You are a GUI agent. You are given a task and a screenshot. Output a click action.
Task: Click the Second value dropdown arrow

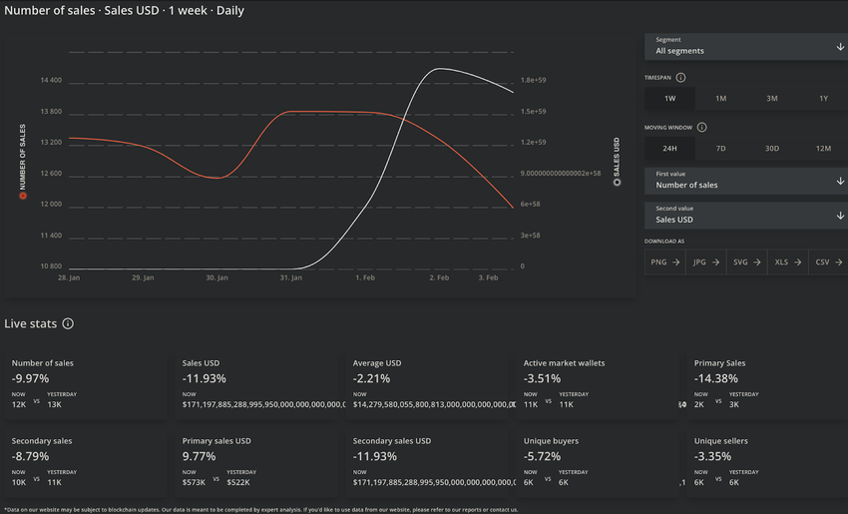[840, 216]
